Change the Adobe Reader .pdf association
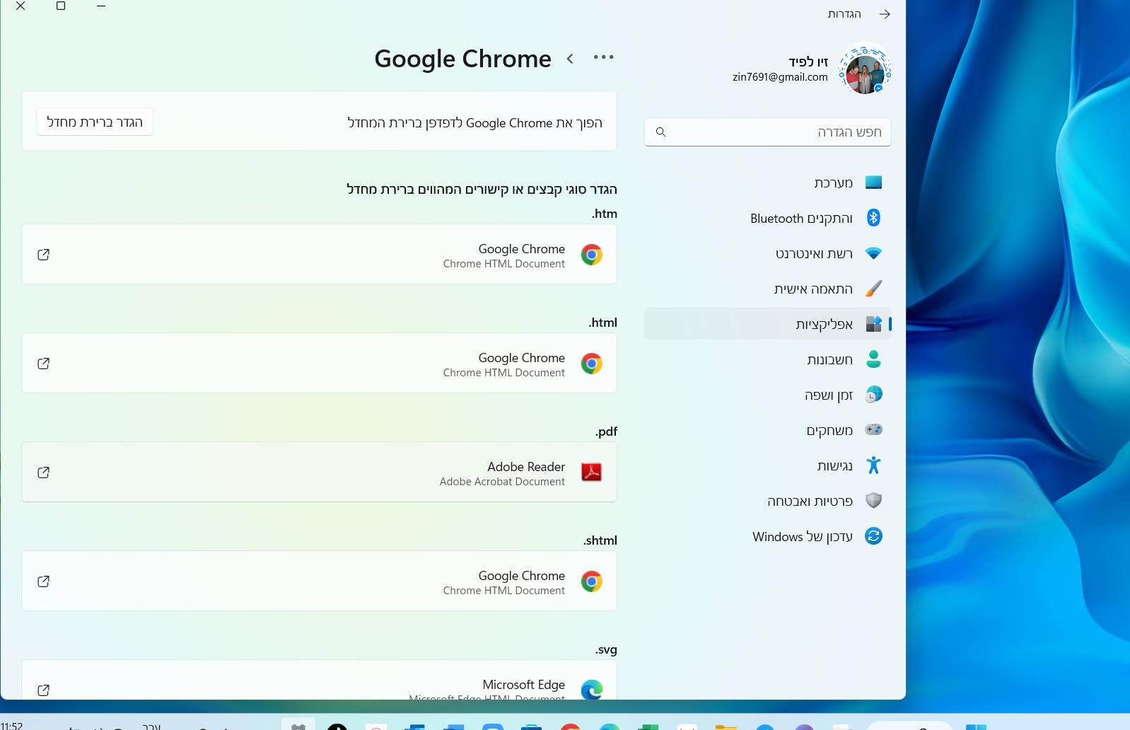1130x730 pixels. click(319, 473)
